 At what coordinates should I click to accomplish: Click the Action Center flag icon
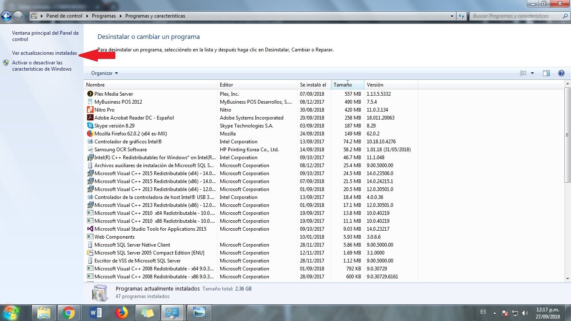pos(505,313)
